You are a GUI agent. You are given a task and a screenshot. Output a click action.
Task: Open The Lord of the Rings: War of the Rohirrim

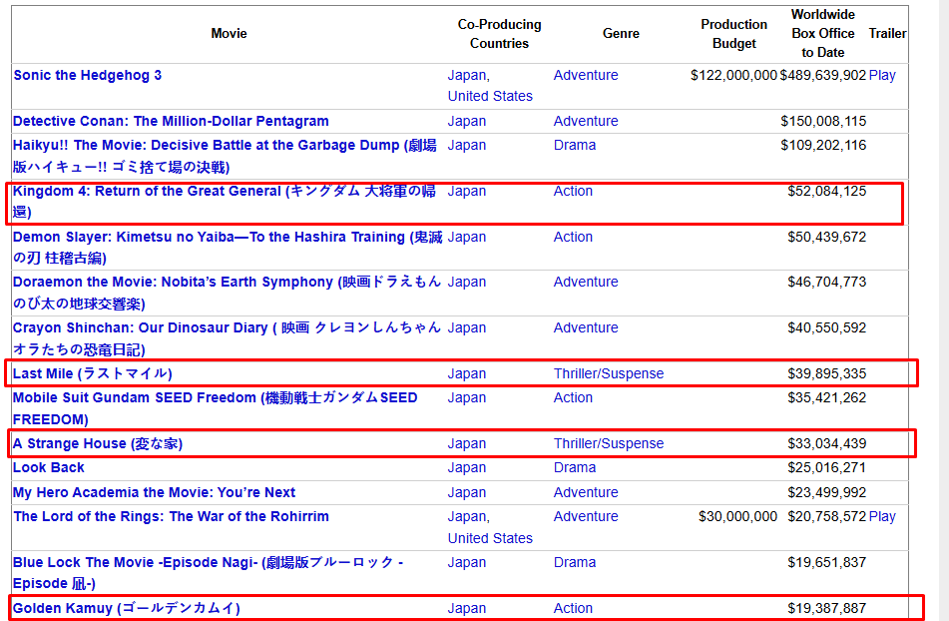click(171, 517)
